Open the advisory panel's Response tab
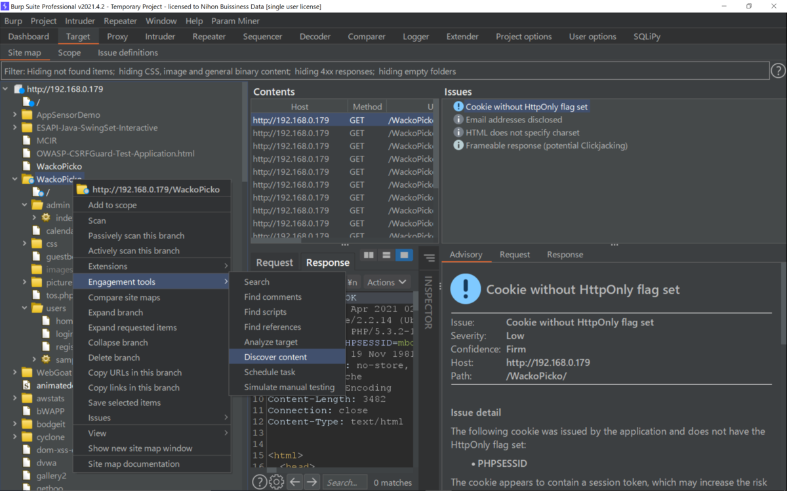This screenshot has width=787, height=491. pos(565,255)
